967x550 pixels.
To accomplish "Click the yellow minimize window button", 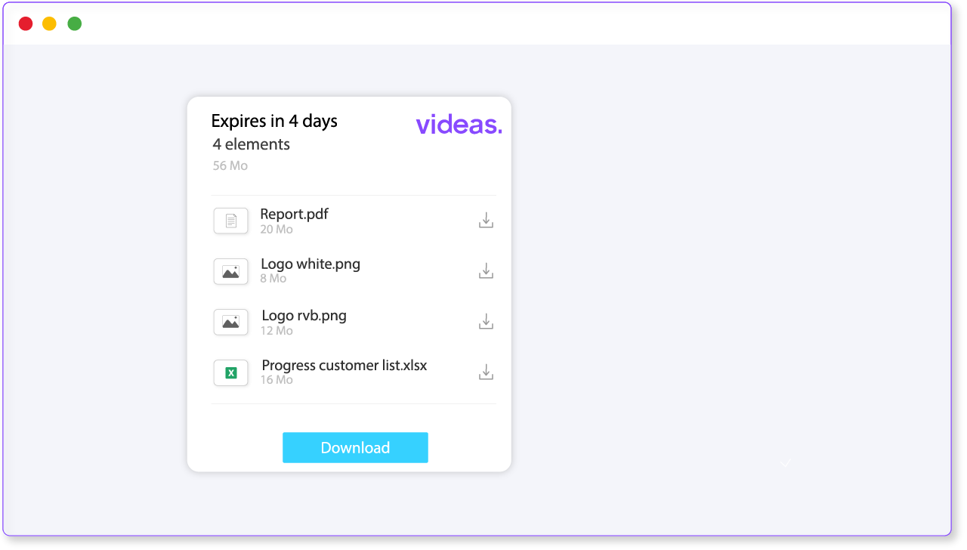I will [49, 23].
